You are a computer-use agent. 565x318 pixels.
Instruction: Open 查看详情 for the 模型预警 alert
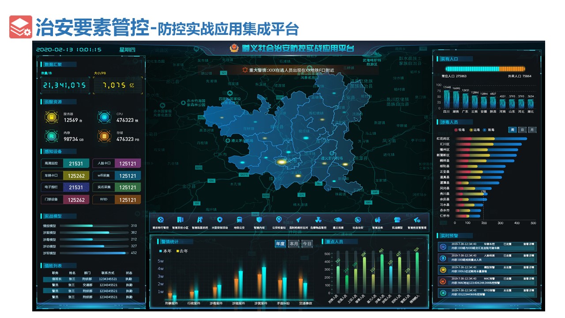(x=529, y=267)
